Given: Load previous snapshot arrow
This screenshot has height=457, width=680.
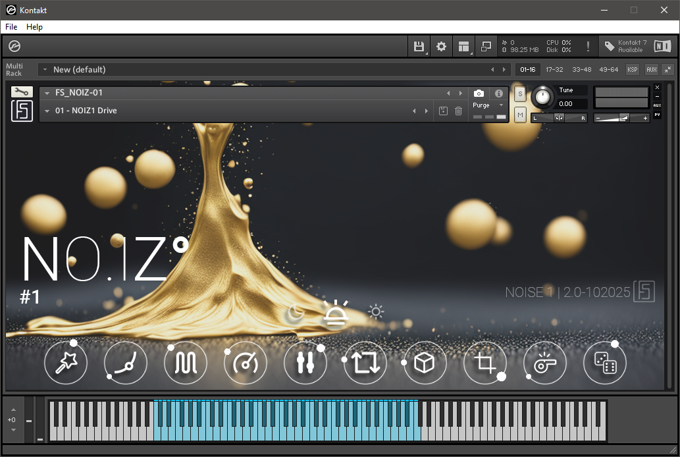Looking at the screenshot, I should point(414,111).
